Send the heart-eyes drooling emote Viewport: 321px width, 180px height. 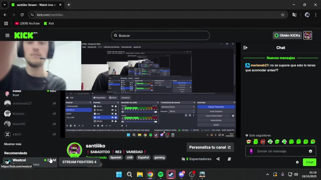pyautogui.click(x=313, y=142)
